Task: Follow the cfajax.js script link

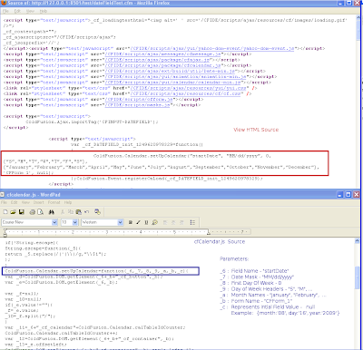Action: pyautogui.click(x=157, y=60)
